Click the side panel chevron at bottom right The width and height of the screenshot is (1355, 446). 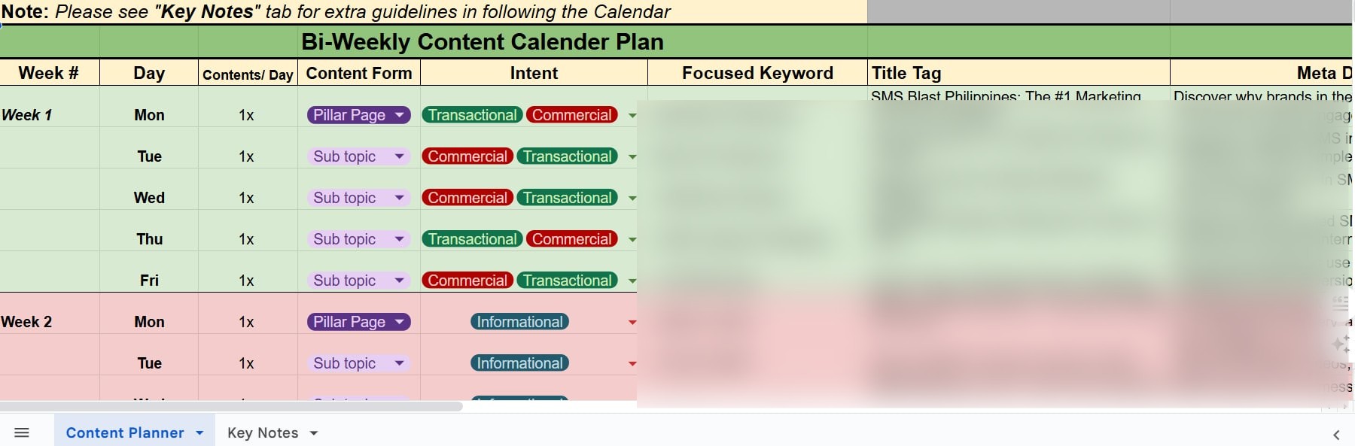click(x=1336, y=435)
